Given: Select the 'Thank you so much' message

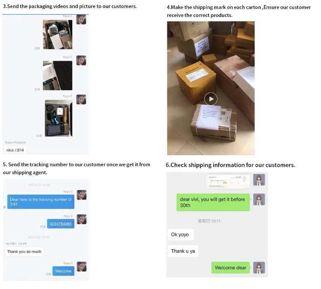Looking at the screenshot, I should (24, 251).
